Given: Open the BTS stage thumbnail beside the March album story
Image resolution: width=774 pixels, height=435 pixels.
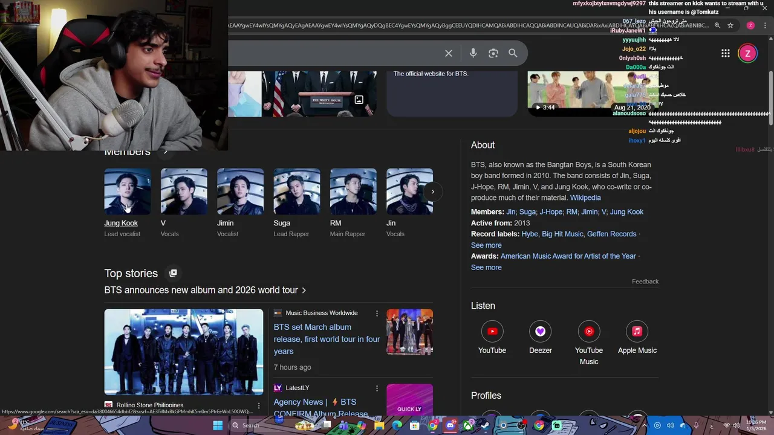Looking at the screenshot, I should click(x=409, y=332).
